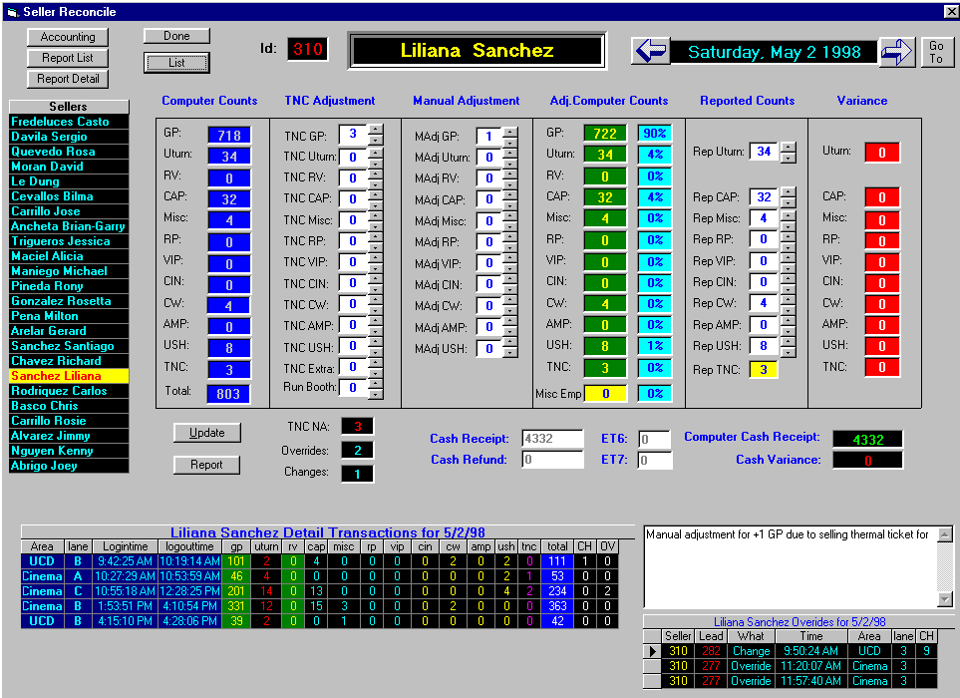The height and width of the screenshot is (698, 960).
Task: Select seller Davila Sergio
Action: click(x=69, y=137)
